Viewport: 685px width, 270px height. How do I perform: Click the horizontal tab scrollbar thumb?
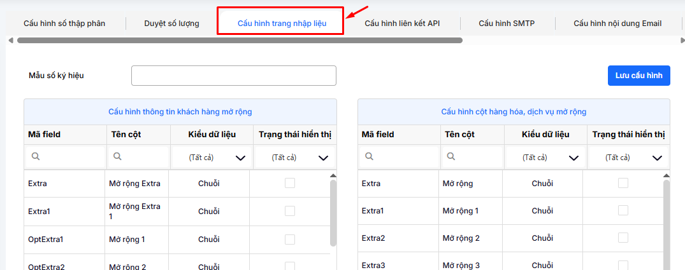tap(240, 40)
